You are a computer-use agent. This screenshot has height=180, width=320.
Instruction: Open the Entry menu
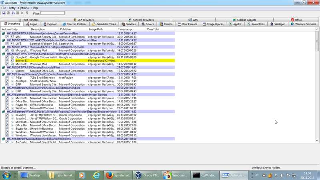click(12, 8)
